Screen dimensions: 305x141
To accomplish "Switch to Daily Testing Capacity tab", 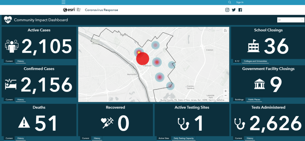I will [183, 138].
